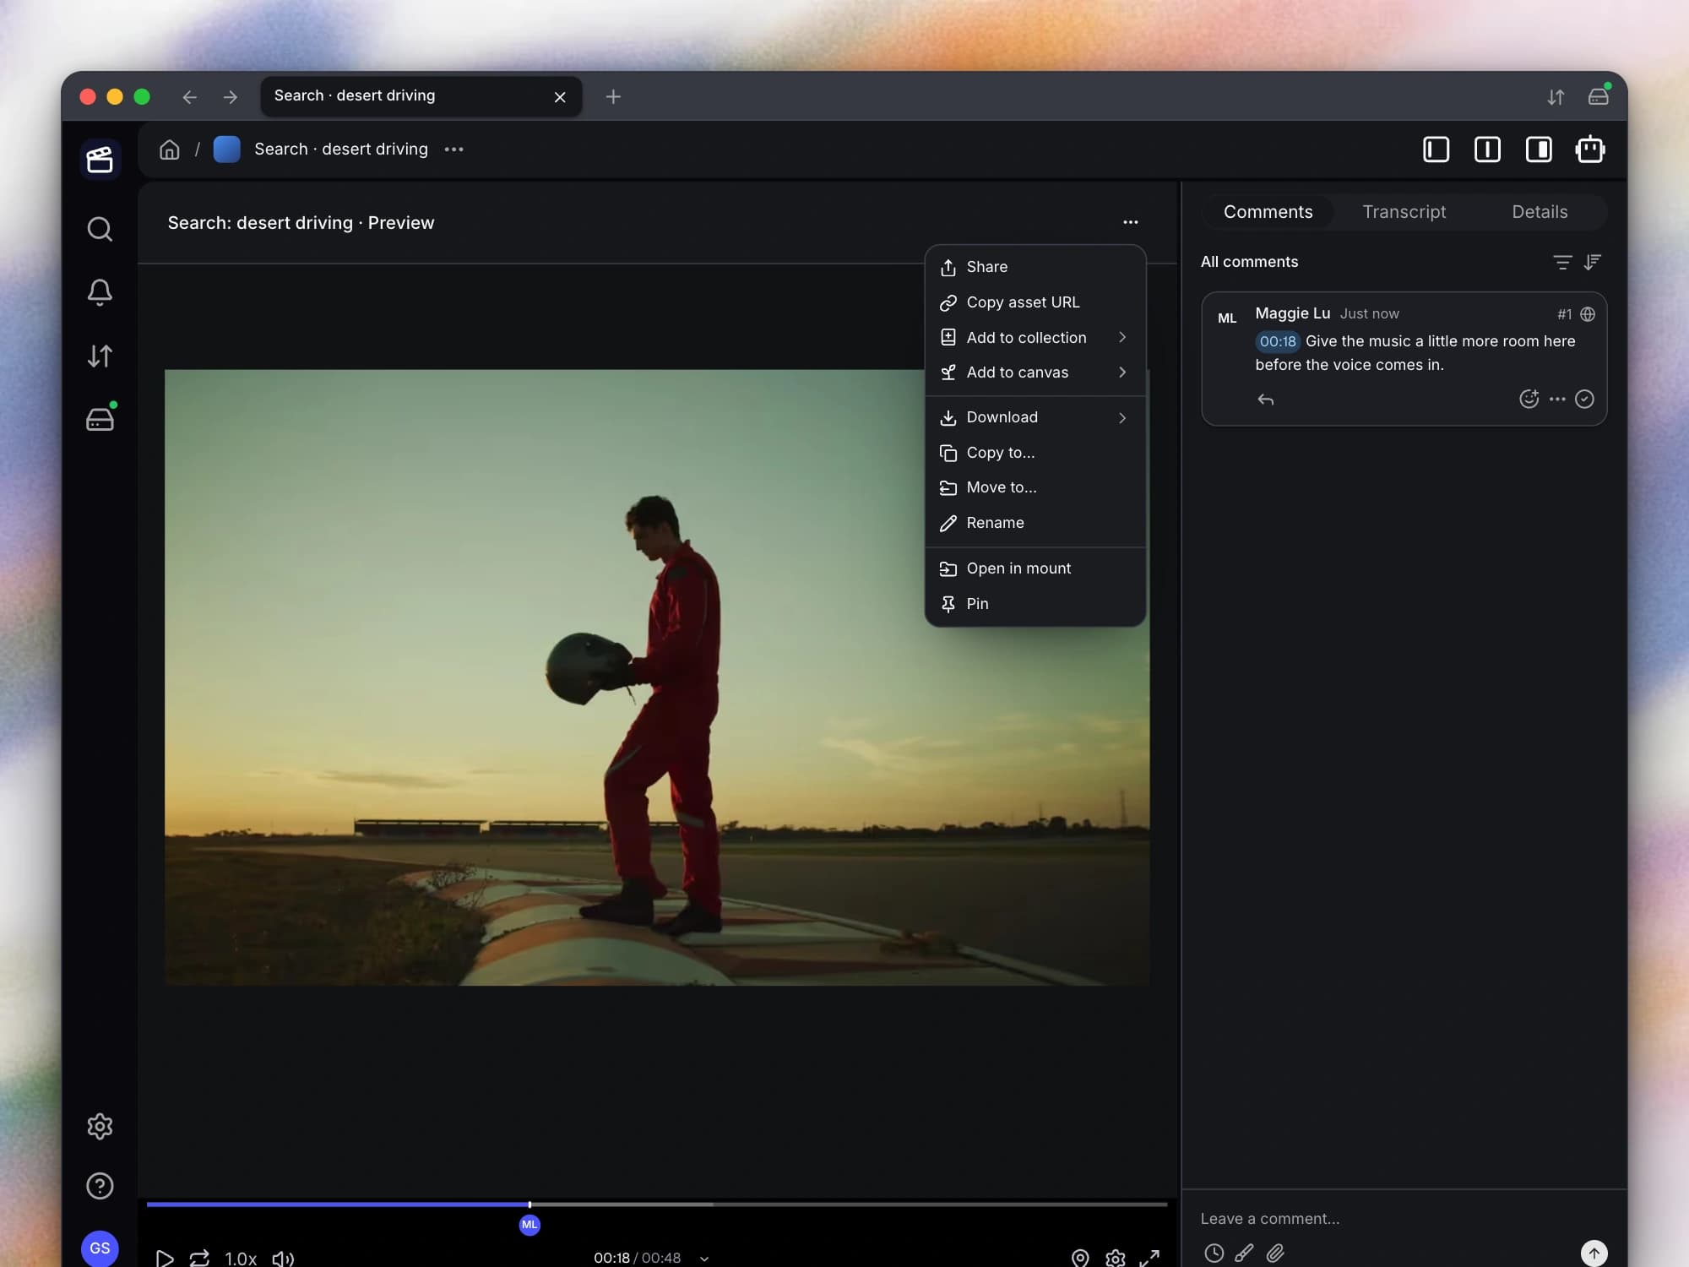Open the AI assistant robot icon

point(1590,150)
